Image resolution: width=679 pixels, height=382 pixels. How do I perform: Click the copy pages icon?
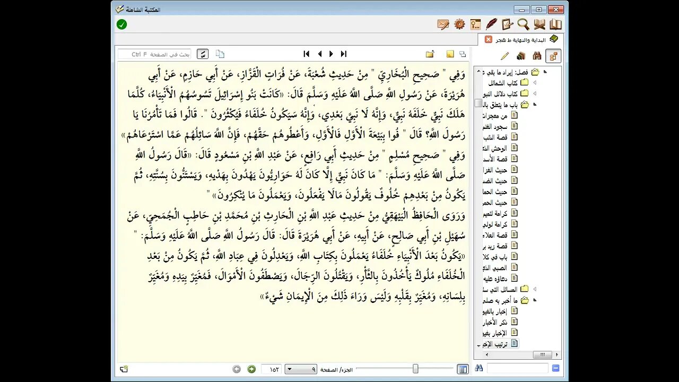220,54
